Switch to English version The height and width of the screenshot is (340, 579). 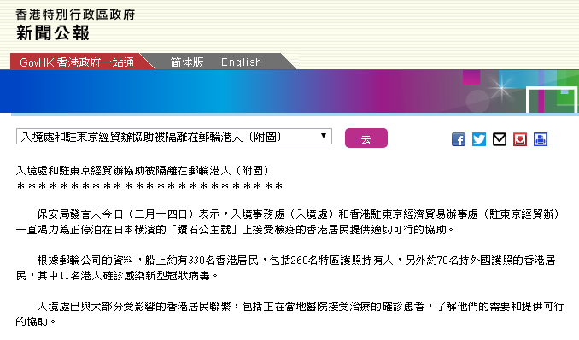tap(241, 62)
